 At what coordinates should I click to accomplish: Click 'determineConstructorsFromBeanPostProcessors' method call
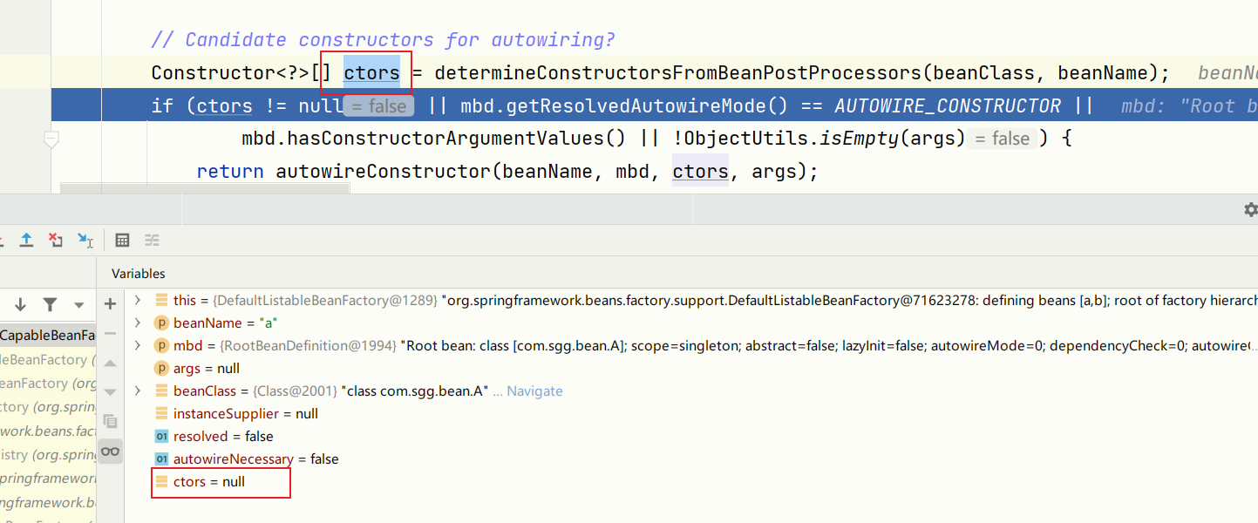click(677, 72)
